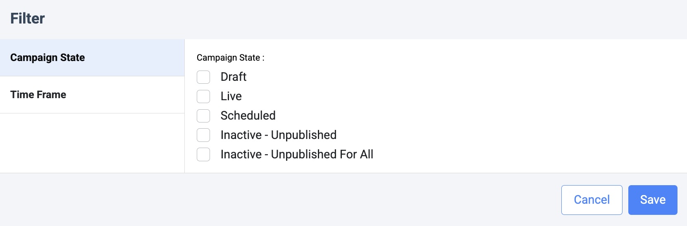
Task: Click the "Inactive - Unpublished" label text
Action: (x=279, y=135)
